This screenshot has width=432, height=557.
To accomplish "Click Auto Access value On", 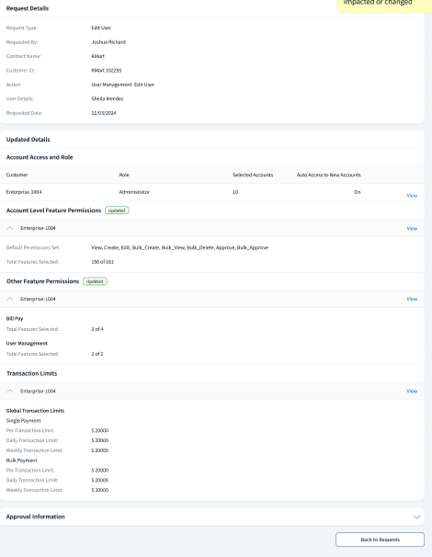I will (x=358, y=192).
